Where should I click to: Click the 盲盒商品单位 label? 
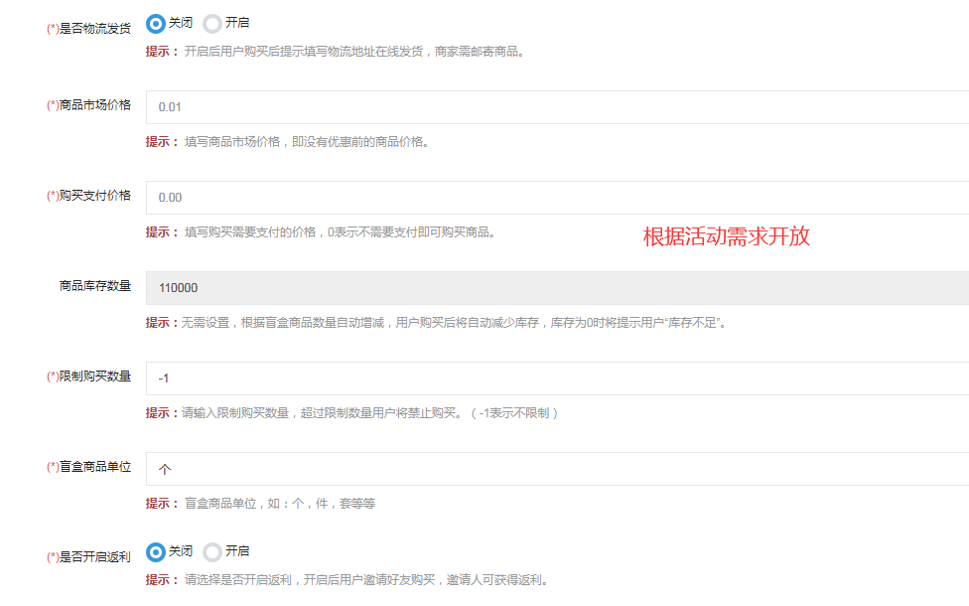pyautogui.click(x=89, y=466)
